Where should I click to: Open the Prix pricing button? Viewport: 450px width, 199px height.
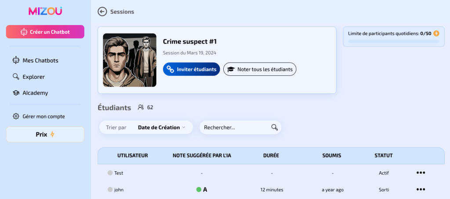(45, 134)
